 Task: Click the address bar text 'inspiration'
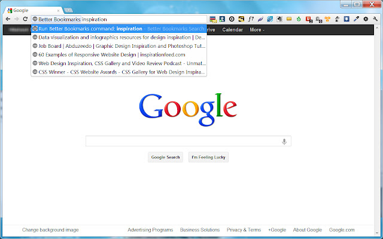click(x=95, y=19)
